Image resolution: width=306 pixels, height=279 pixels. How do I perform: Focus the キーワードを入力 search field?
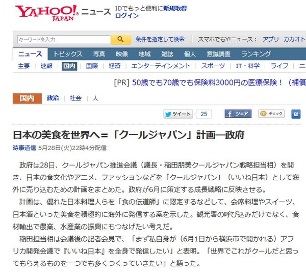[x=64, y=40]
